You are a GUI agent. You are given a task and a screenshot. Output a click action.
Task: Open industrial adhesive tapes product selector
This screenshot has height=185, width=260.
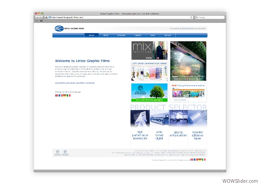198,128
